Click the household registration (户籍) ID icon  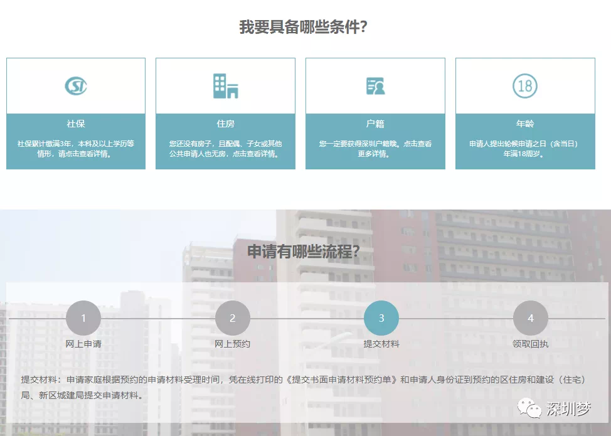(375, 86)
